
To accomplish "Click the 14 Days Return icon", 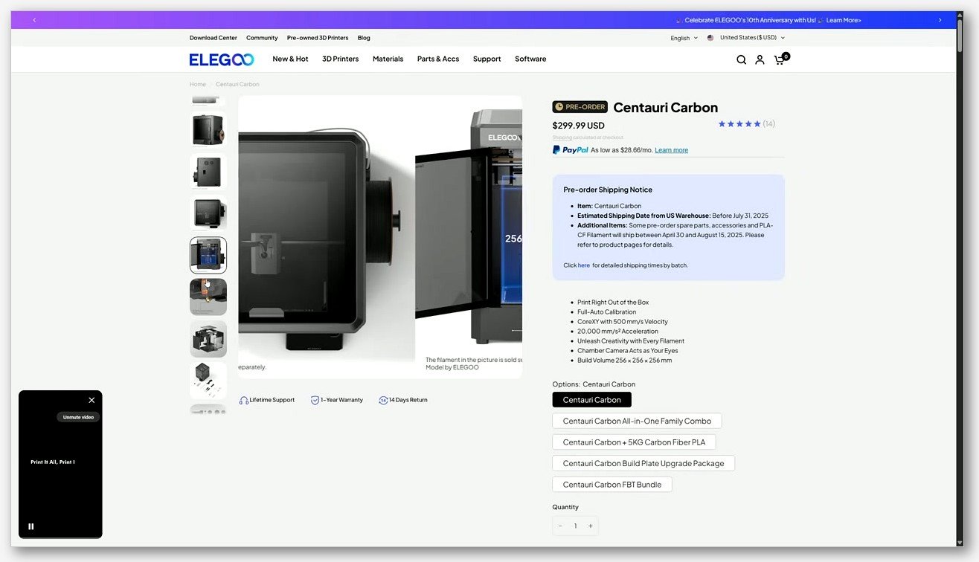I will point(383,400).
